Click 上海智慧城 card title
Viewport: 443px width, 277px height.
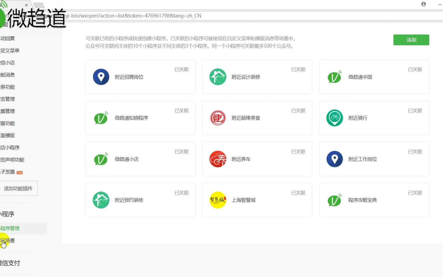(244, 200)
